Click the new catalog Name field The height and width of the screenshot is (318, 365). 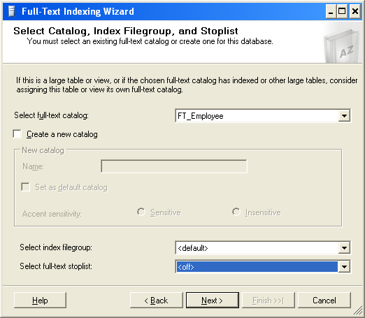pos(174,166)
